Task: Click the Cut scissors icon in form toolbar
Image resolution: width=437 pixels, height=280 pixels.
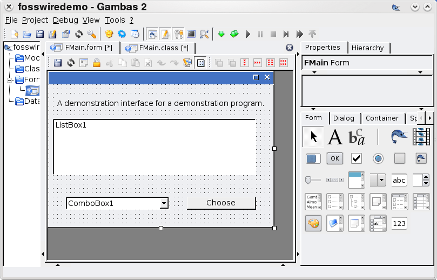Action: click(x=110, y=63)
